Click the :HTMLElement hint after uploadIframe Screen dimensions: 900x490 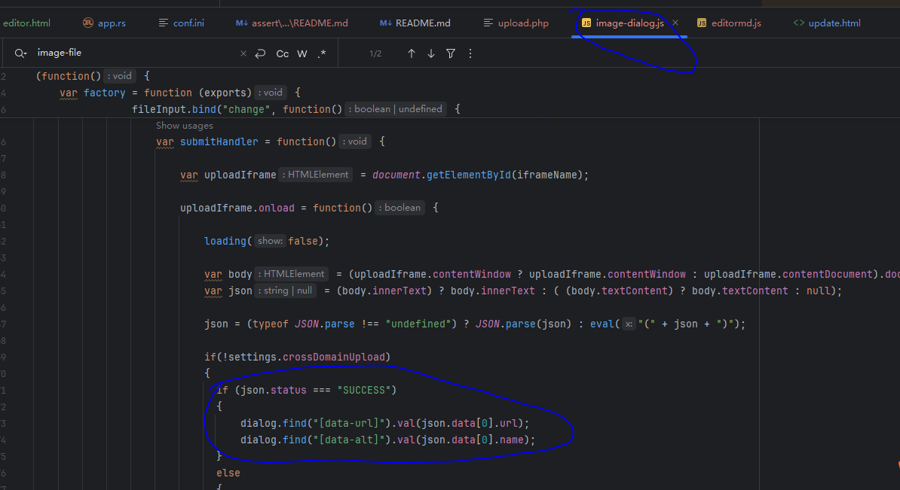[316, 175]
